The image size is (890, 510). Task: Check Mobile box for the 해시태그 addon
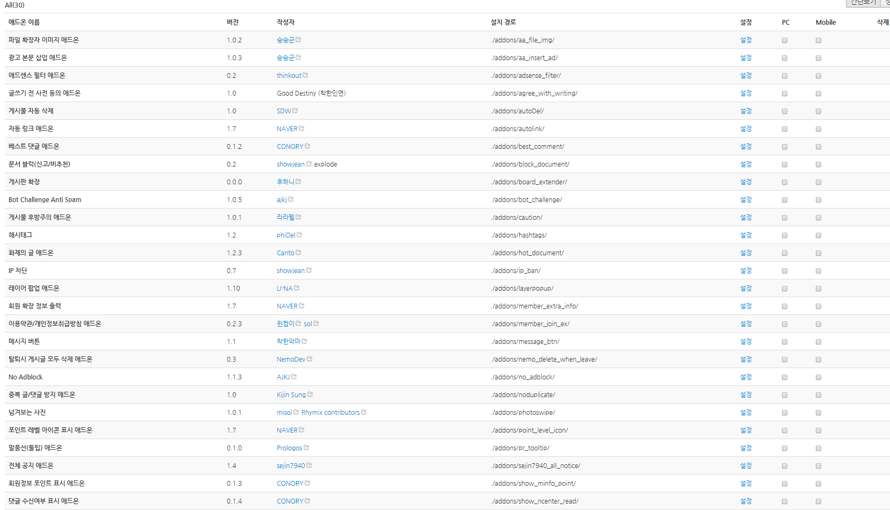[819, 235]
